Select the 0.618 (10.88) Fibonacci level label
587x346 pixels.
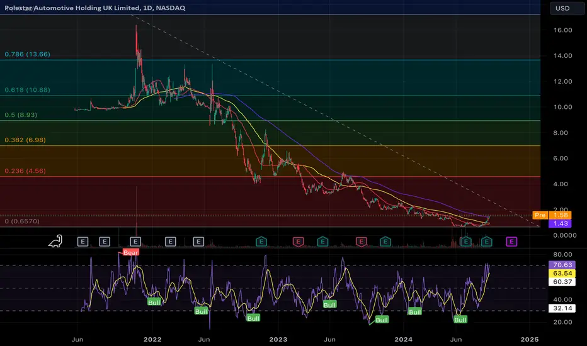pos(27,90)
